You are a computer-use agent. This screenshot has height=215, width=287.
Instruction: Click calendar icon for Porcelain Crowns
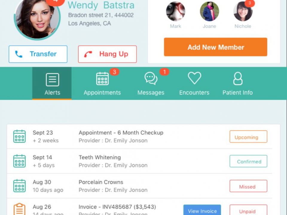point(19,186)
